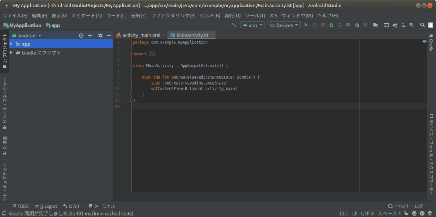Screen dimensions: 436x217
Task: Click the Search Everywhere magnifier icon
Action: pos(422,25)
